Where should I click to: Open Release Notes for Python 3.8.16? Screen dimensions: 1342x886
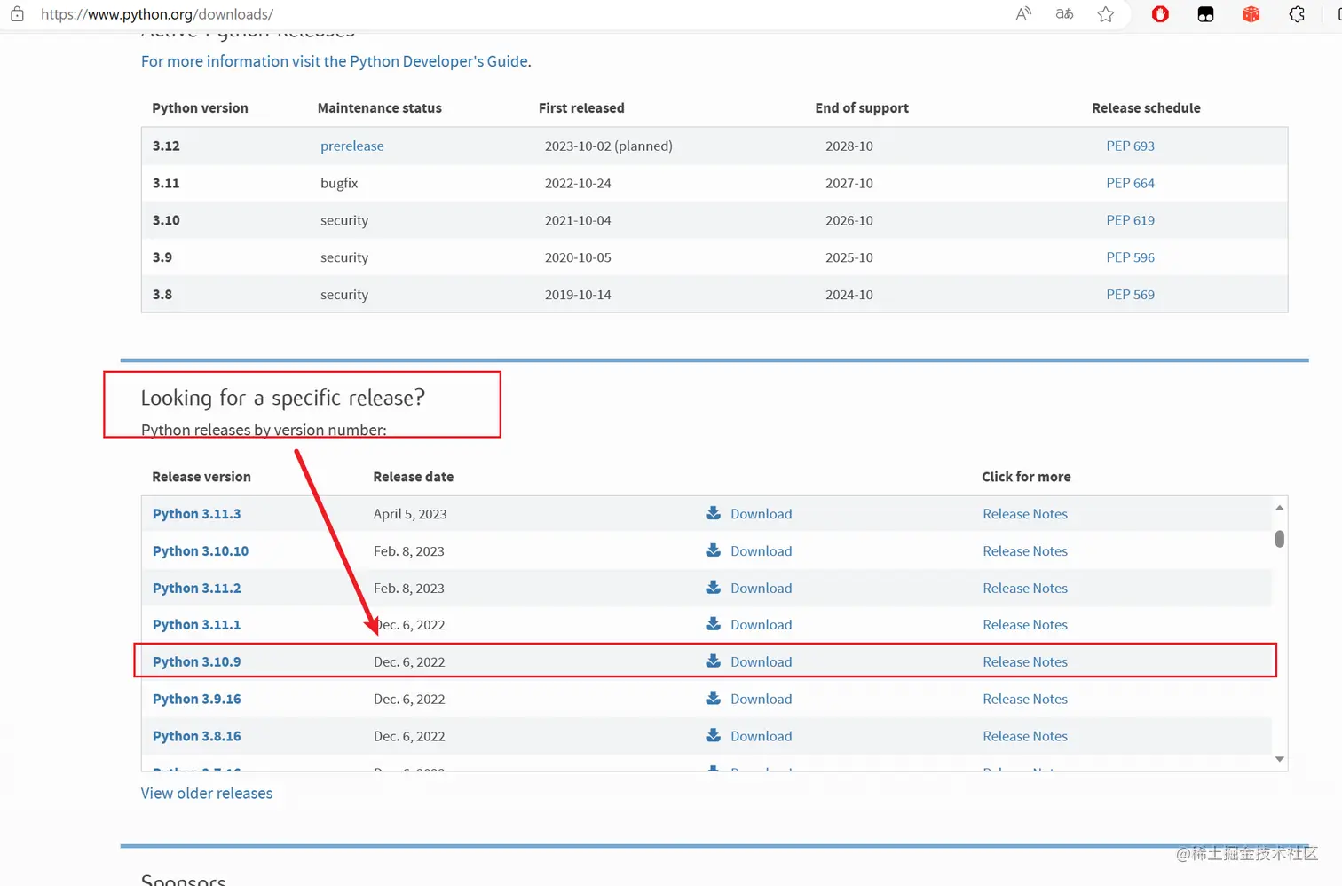click(x=1025, y=737)
